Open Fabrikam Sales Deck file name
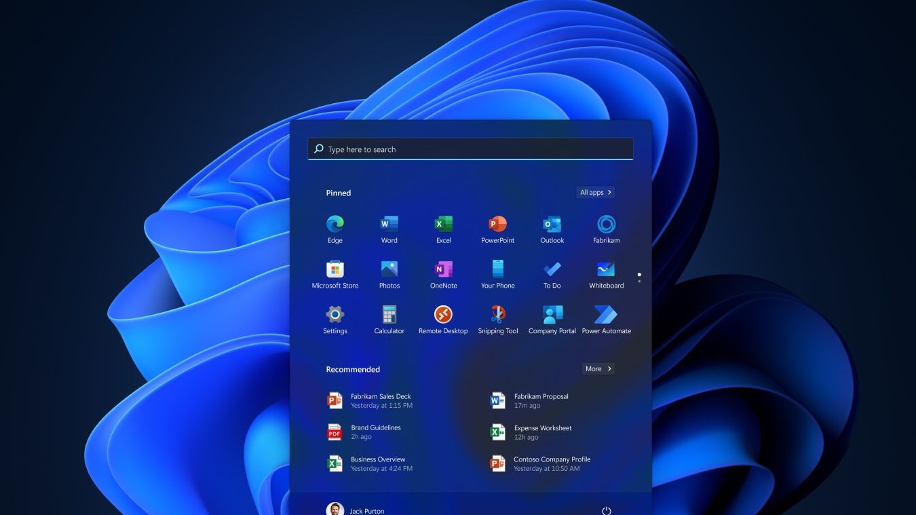The height and width of the screenshot is (515, 916). pos(381,396)
